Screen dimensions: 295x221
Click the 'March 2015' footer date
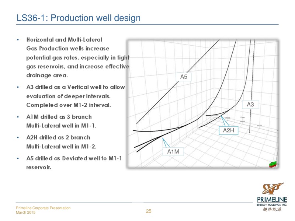pos(25,213)
